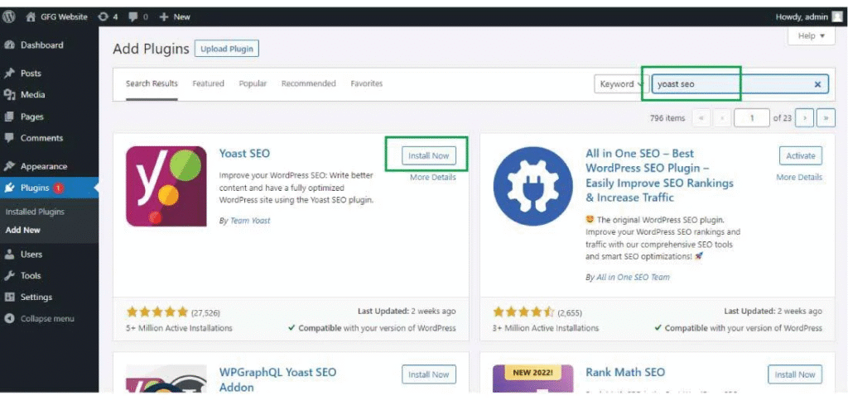The image size is (848, 400).
Task: Click the Comments speech bubble sidebar icon
Action: click(9, 138)
